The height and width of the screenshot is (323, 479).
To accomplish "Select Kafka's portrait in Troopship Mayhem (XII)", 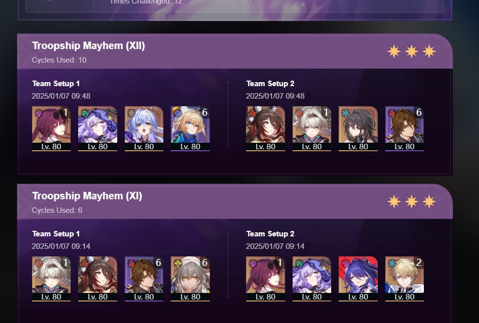I will point(51,129).
